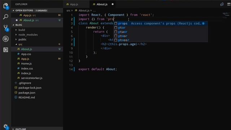Click the snippet icon for ptoosr suggestion
The width and height of the screenshot is (231, 130).
click(116, 40)
